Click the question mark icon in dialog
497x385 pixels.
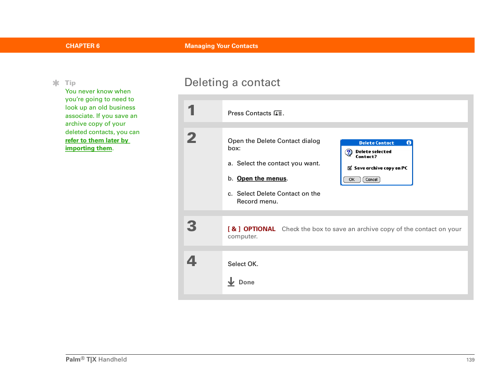coord(349,153)
